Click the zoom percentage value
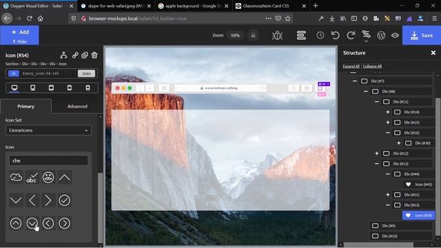This screenshot has height=248, width=441. pos(235,35)
